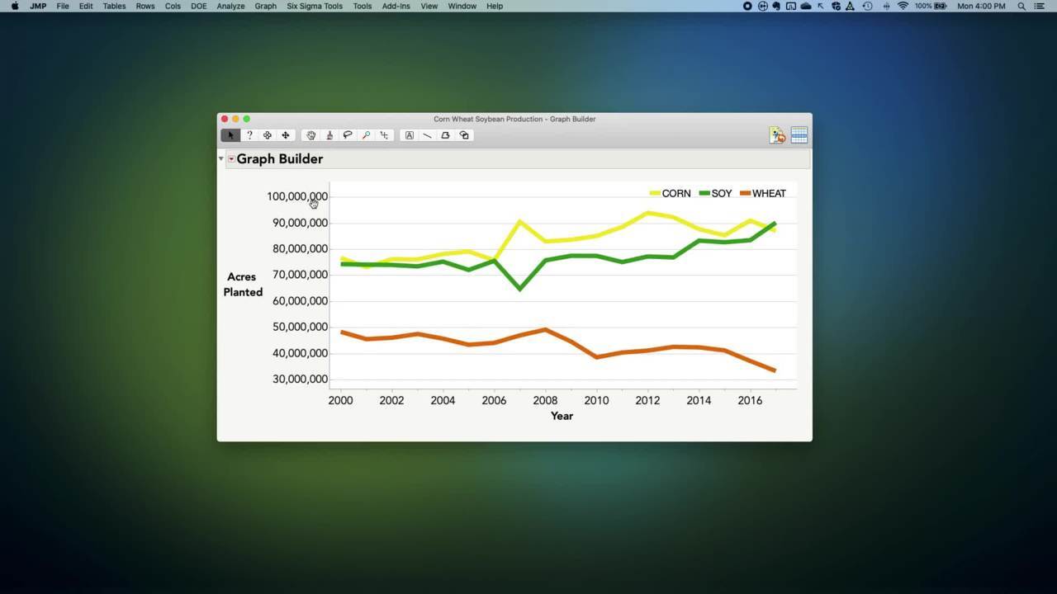The width and height of the screenshot is (1057, 594).
Task: Click the Year axis title
Action: [562, 416]
